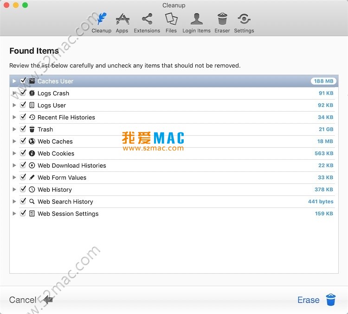This screenshot has width=348, height=314.
Task: Click the Web Download Histories arrow icon
Action: [32, 165]
